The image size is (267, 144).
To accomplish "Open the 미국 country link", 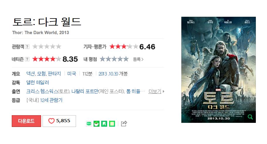I will (72, 74).
